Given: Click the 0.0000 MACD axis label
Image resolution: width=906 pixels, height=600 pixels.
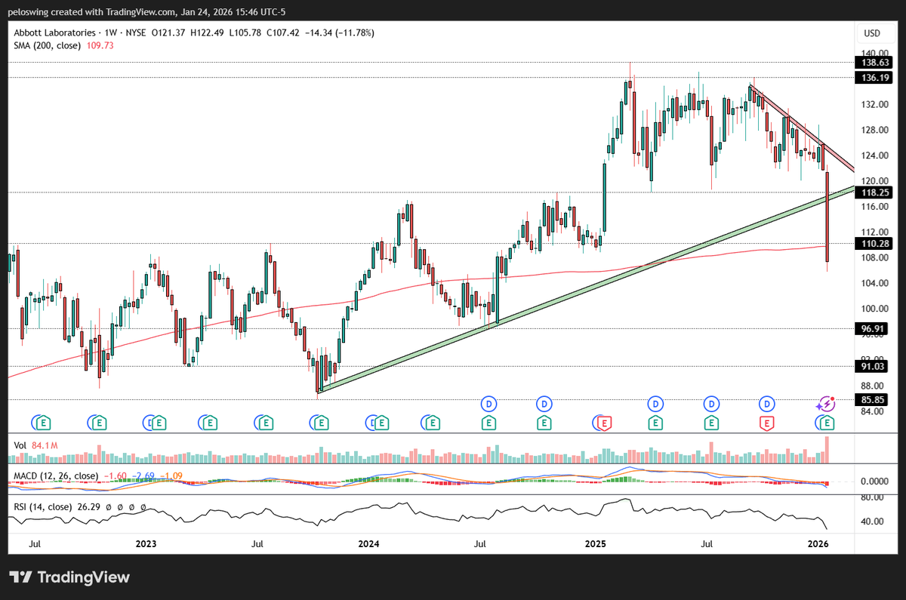Looking at the screenshot, I should tap(873, 481).
